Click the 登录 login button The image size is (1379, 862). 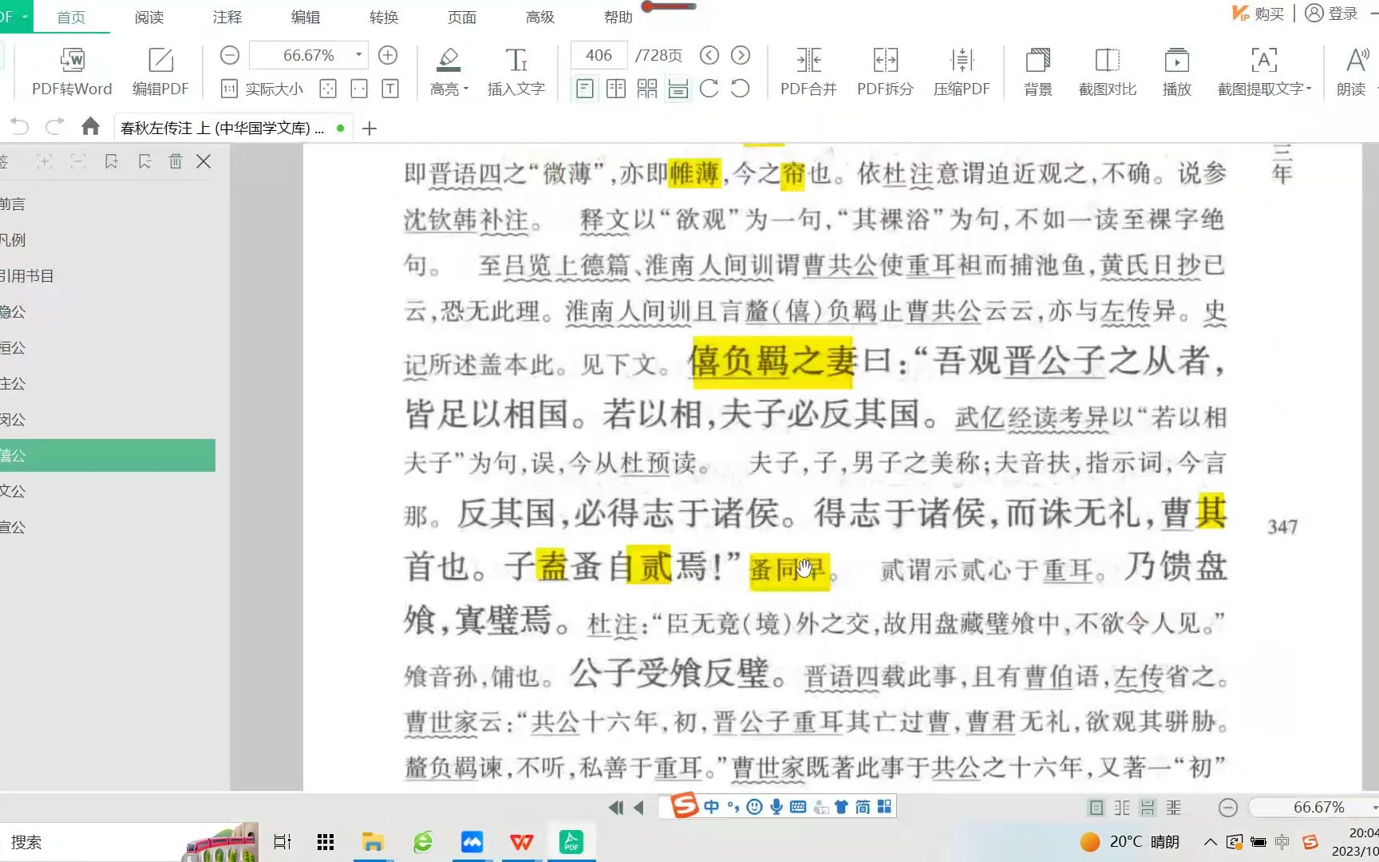[1332, 14]
